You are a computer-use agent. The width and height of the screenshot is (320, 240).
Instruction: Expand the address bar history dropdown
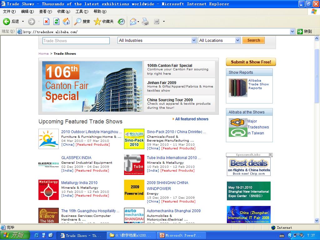(292, 32)
